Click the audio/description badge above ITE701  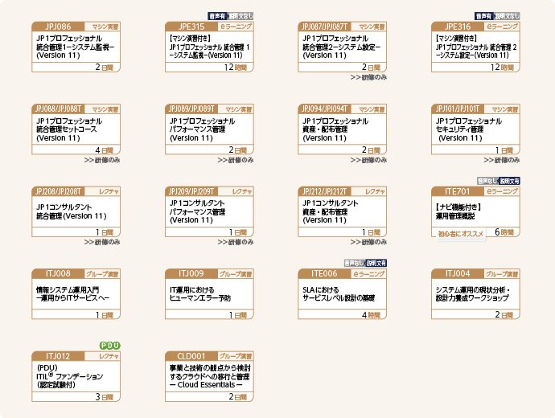(499, 181)
